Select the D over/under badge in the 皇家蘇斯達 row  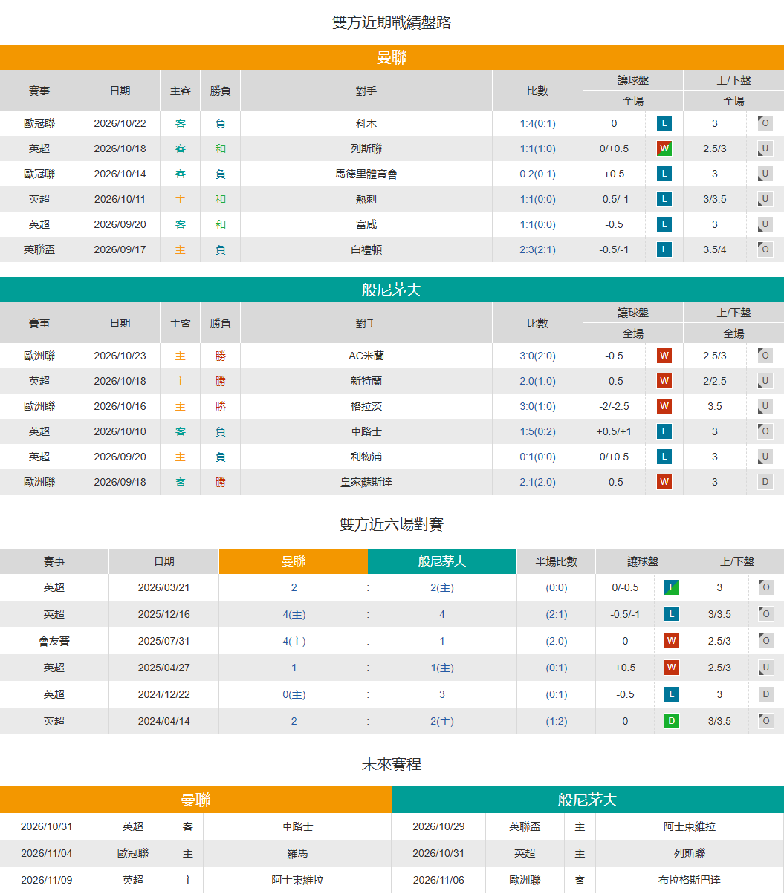pos(765,482)
